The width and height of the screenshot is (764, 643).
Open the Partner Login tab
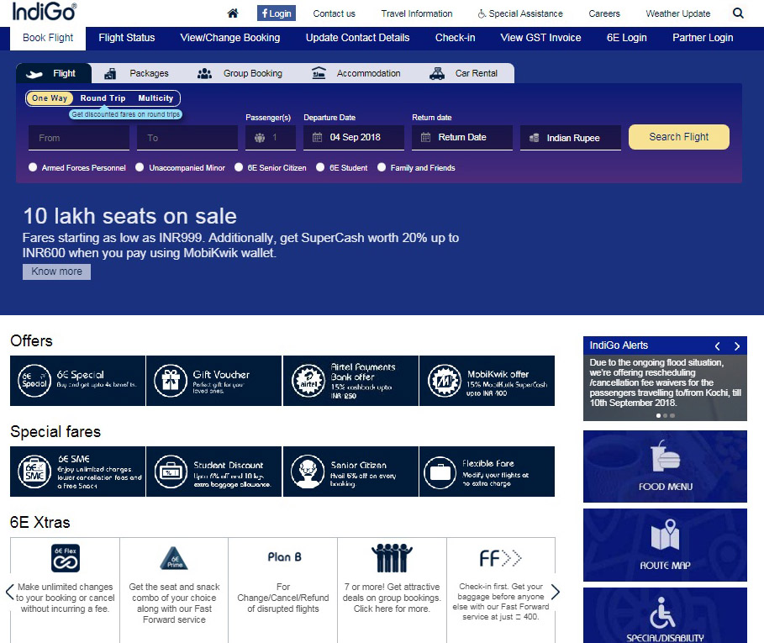703,38
